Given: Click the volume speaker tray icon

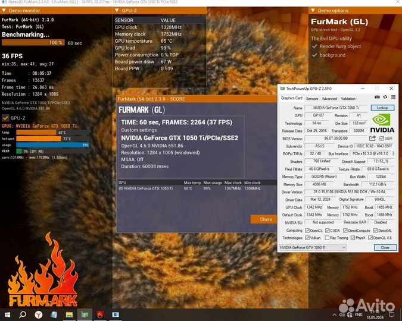Looking at the screenshot, I should click(x=342, y=315).
